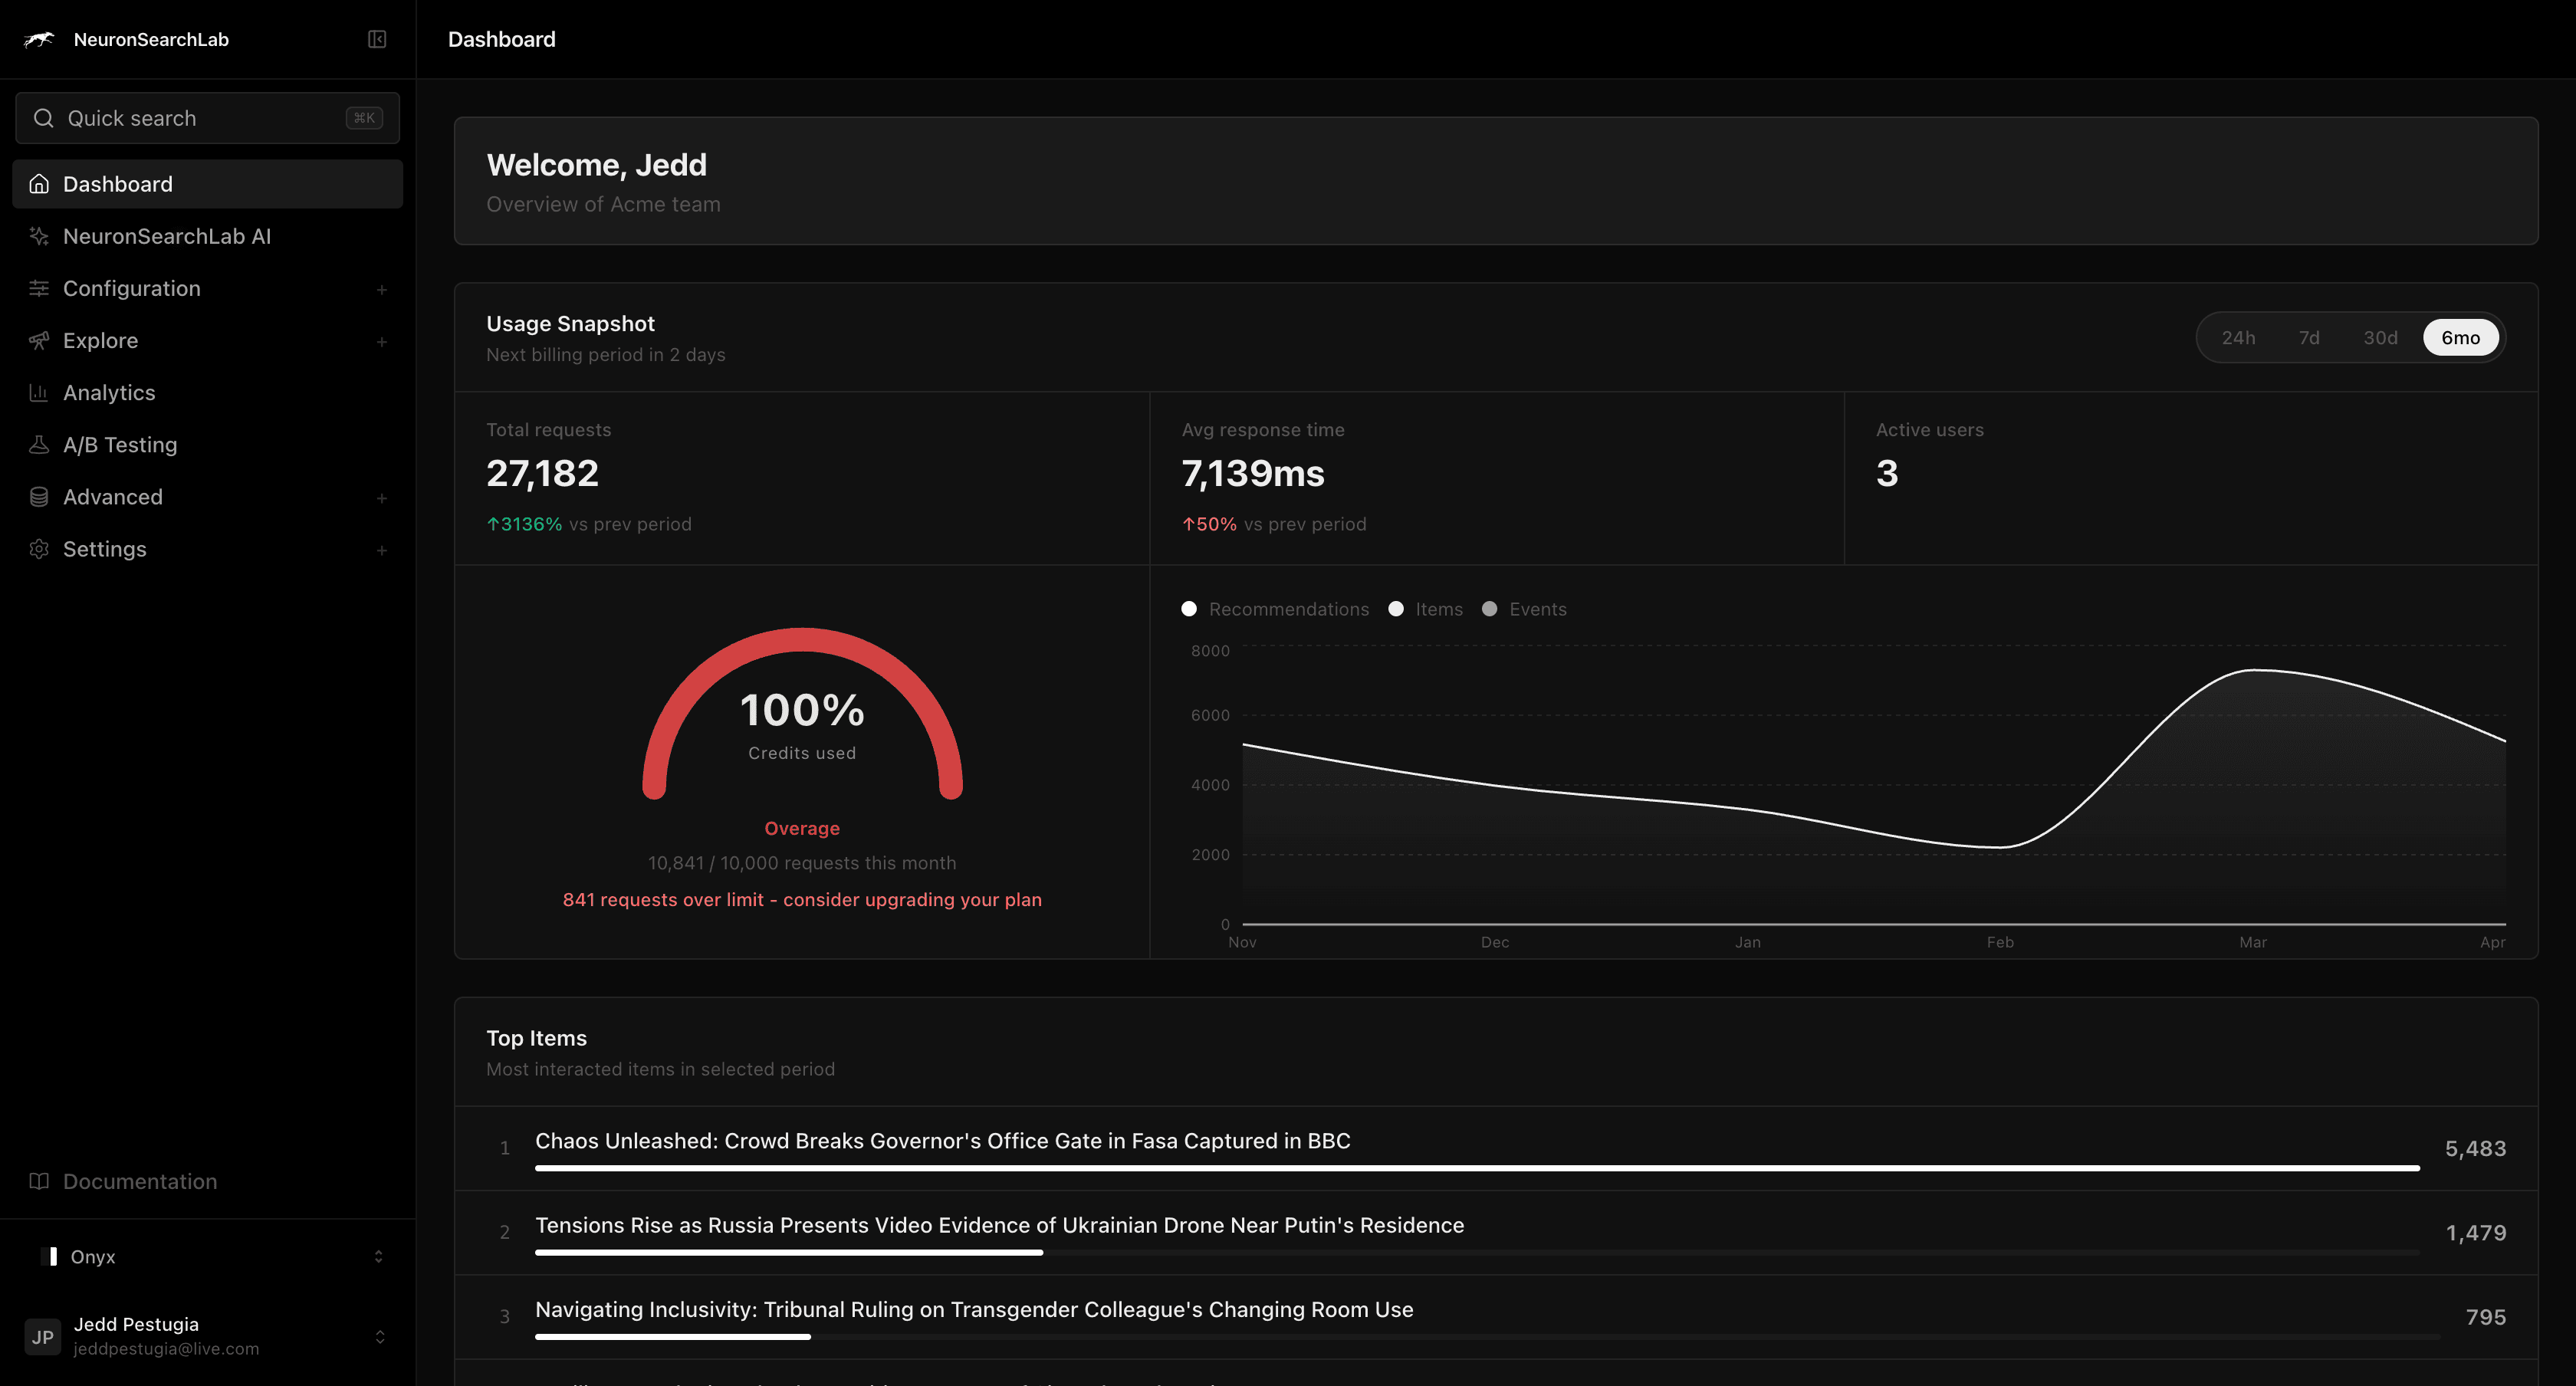Select the 30d time range
Viewport: 2576px width, 1386px height.
(2381, 337)
